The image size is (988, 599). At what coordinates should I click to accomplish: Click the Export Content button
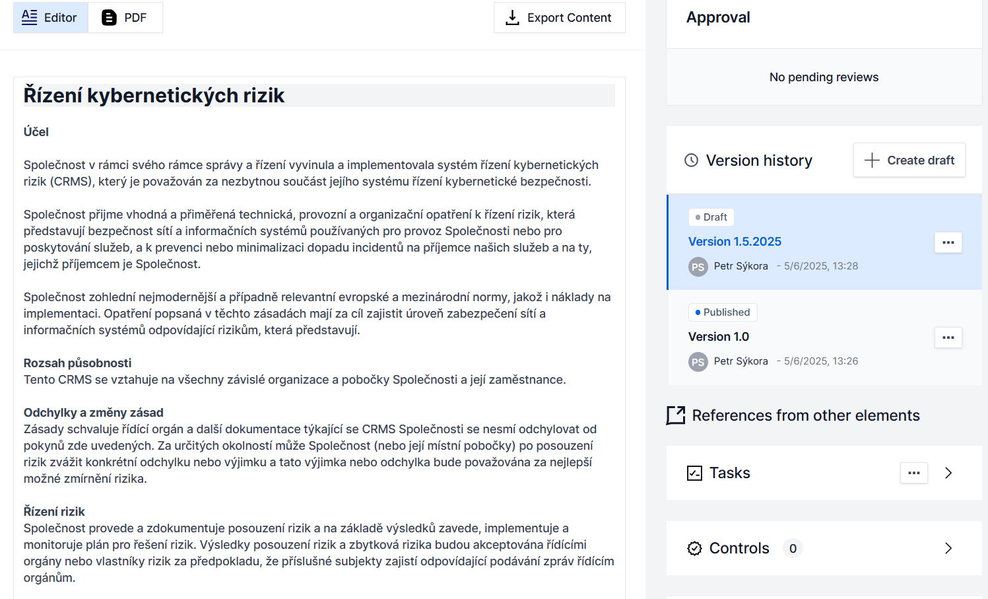(559, 18)
